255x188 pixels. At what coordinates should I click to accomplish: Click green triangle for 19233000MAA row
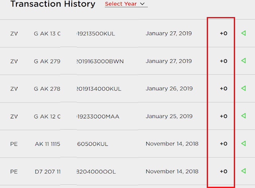click(243, 116)
